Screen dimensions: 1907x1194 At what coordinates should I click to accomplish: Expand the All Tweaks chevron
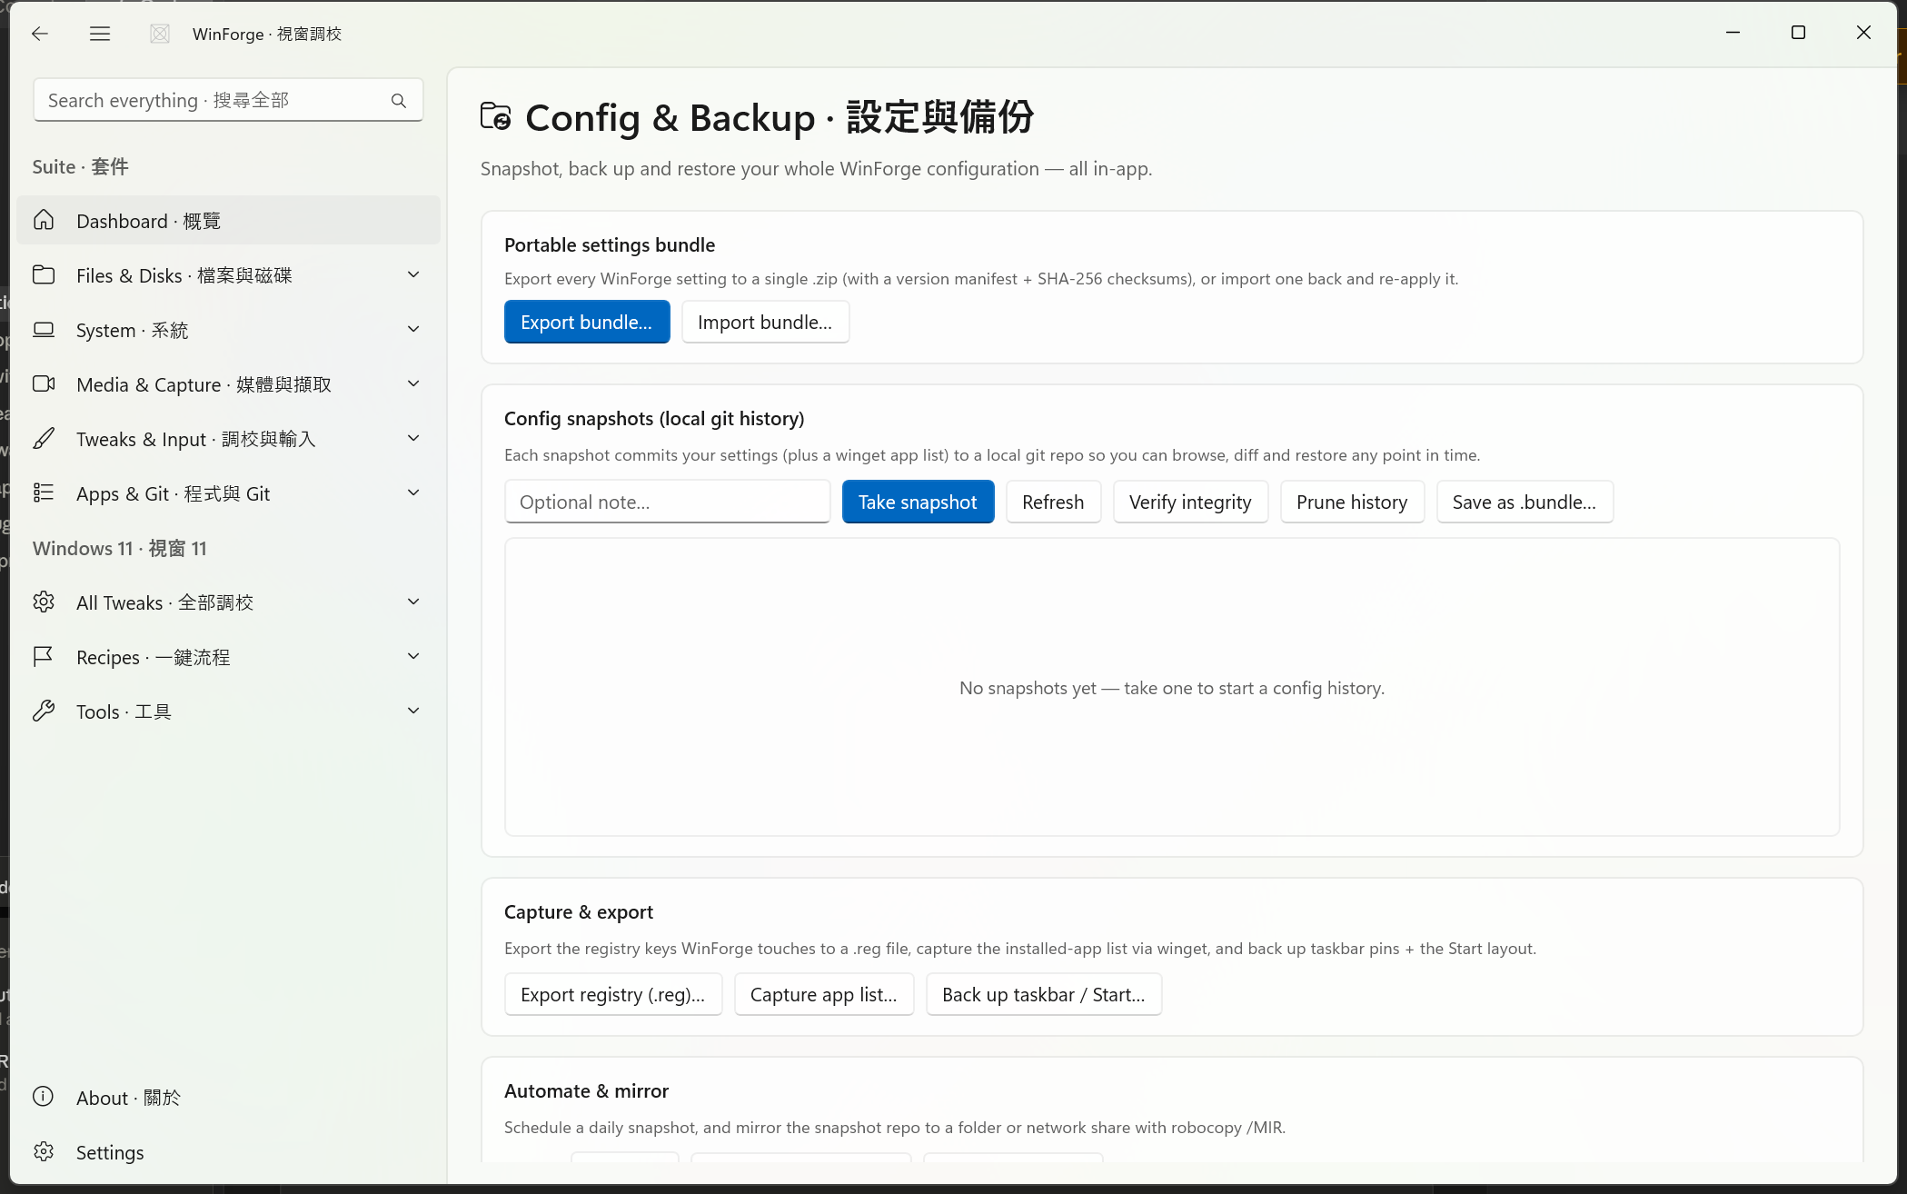[413, 602]
